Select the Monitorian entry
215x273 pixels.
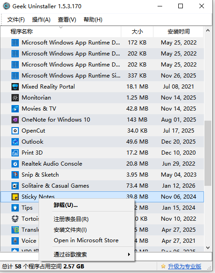click(102, 98)
